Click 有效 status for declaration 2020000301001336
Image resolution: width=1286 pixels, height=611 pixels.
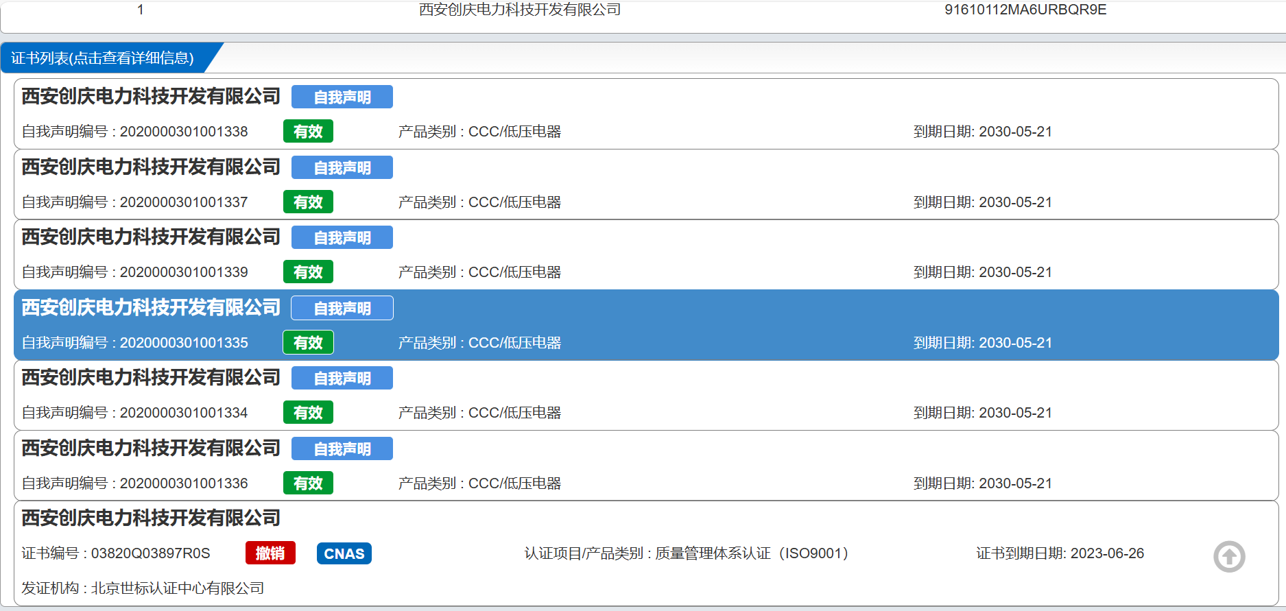point(308,483)
